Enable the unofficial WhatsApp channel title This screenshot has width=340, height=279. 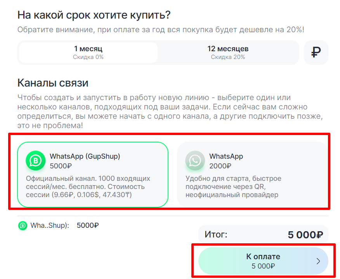click(226, 156)
